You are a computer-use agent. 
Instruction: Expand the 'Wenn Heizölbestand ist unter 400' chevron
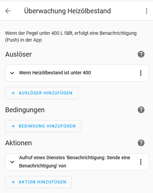[12, 73]
